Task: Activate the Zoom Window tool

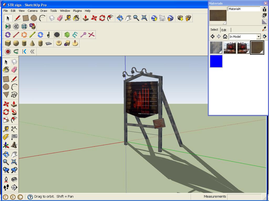Action: tap(14, 162)
